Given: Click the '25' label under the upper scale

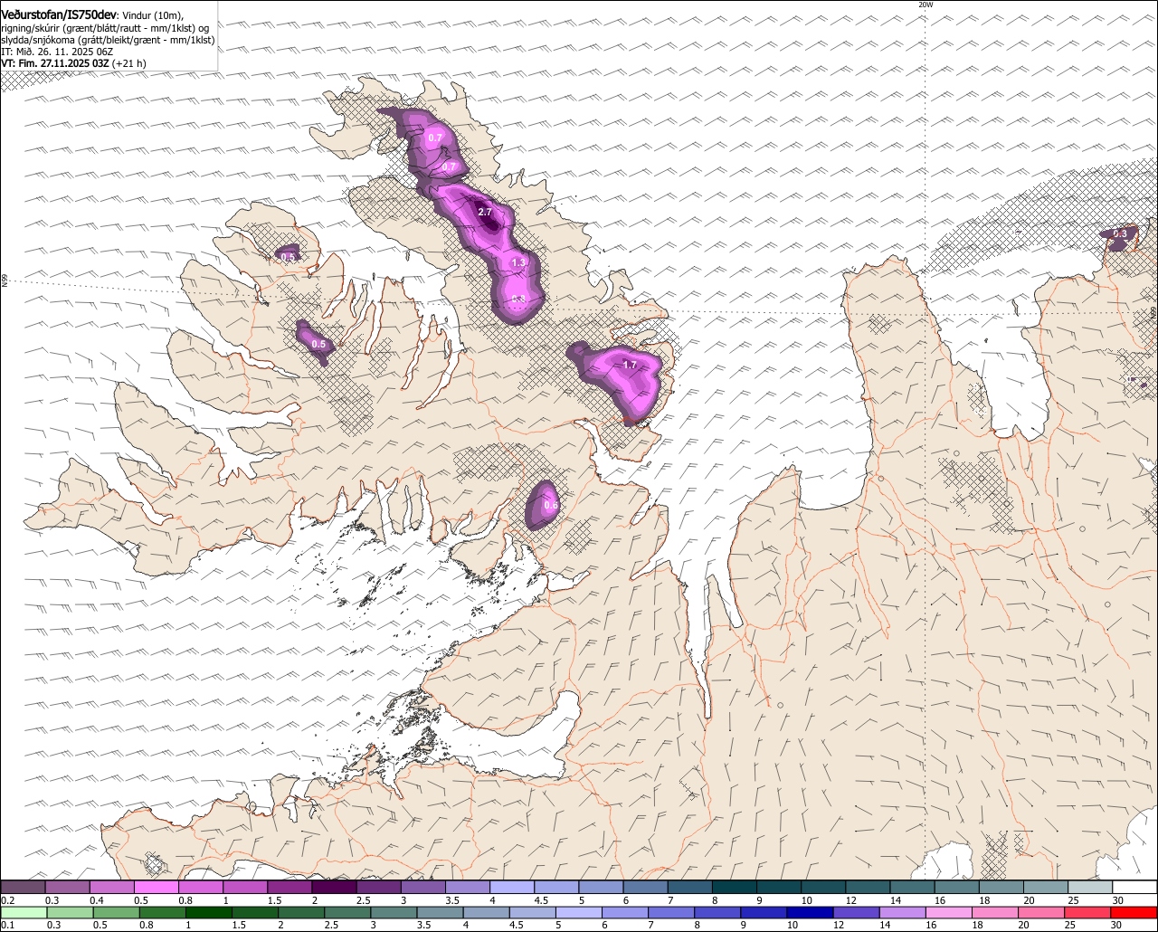Looking at the screenshot, I should 1074,900.
